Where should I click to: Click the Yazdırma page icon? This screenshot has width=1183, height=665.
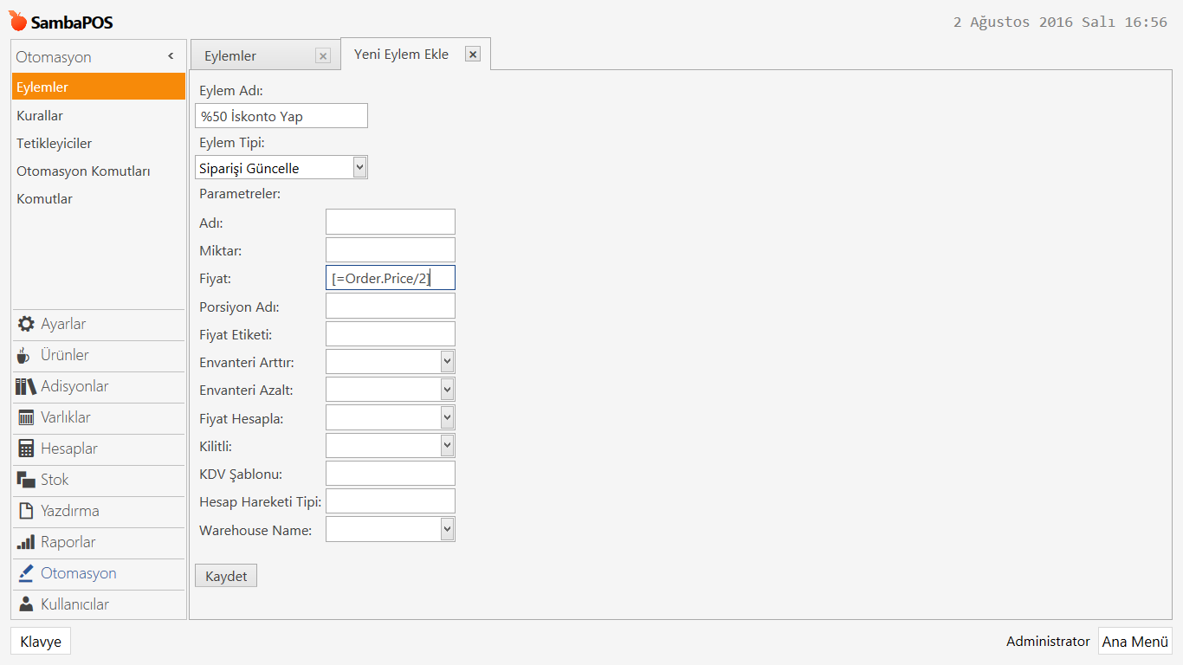point(26,511)
